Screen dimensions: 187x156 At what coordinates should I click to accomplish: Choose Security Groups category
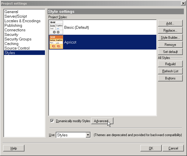[x=18, y=39]
